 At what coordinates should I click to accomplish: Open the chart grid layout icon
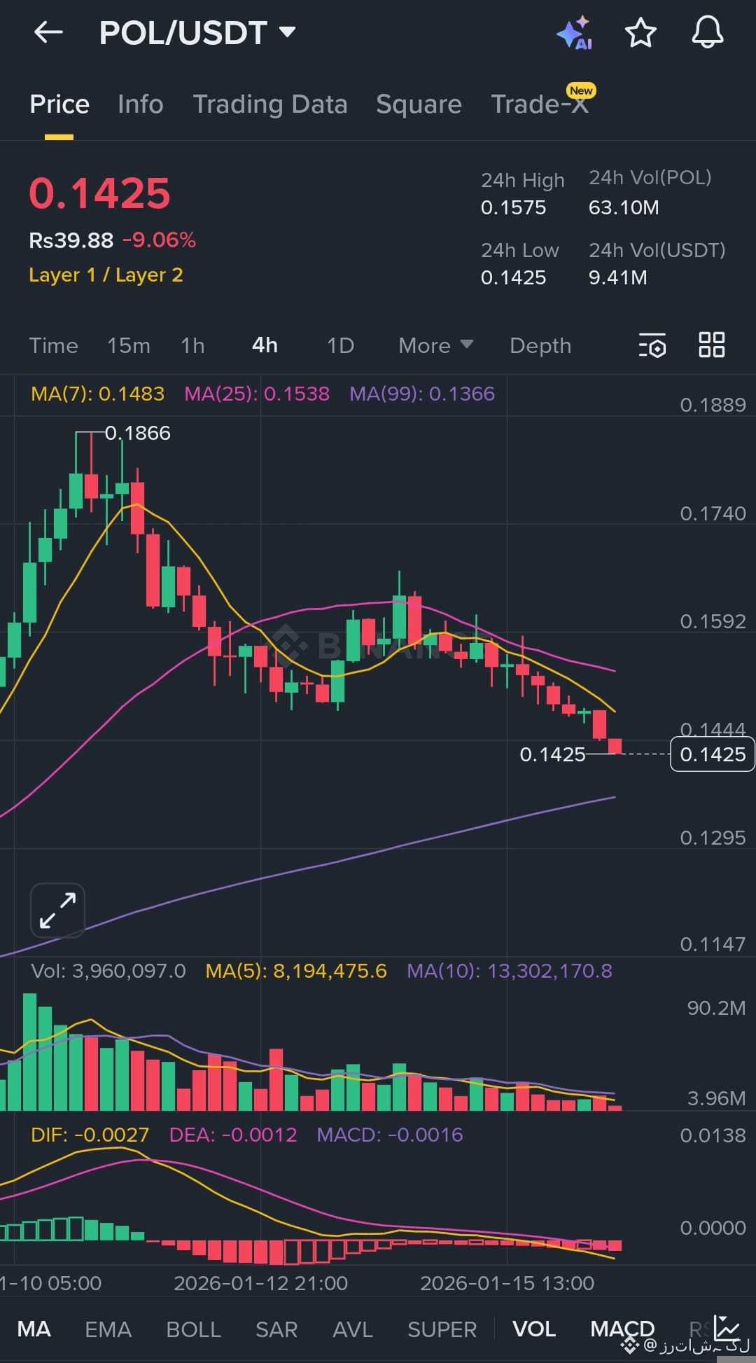pos(712,345)
